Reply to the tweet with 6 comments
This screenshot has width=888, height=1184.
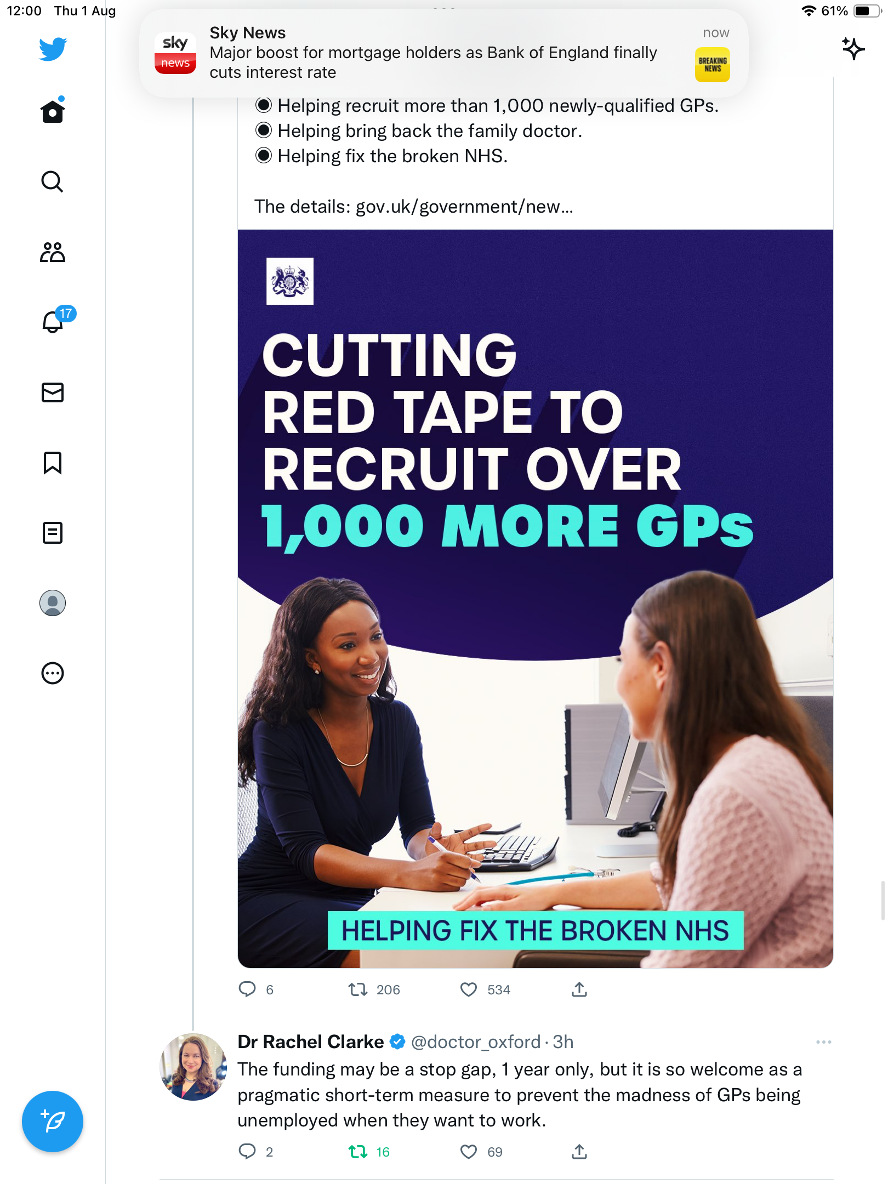[247, 989]
